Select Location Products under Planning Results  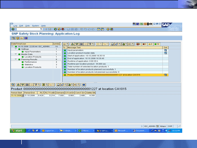[33, 67]
